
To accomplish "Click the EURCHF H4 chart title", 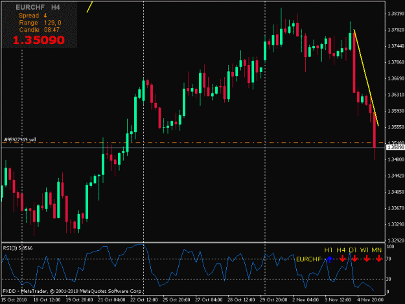I will (38, 8).
